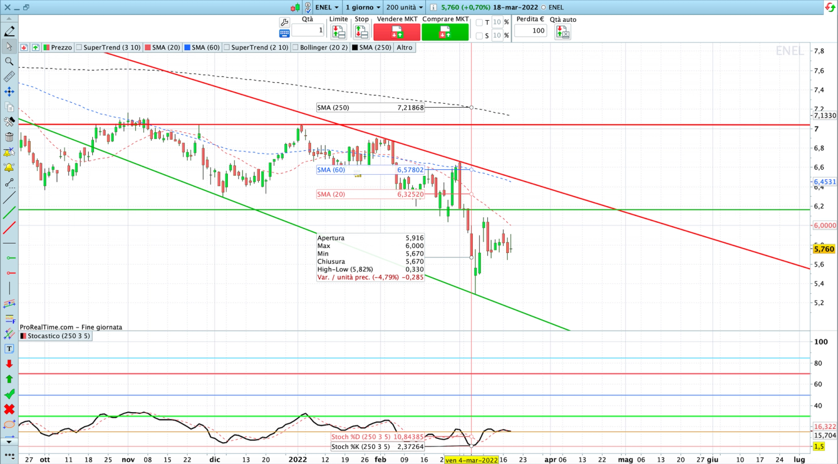Viewport: 838px width, 464px height.
Task: Choose the trash delete objects tool
Action: coord(9,137)
